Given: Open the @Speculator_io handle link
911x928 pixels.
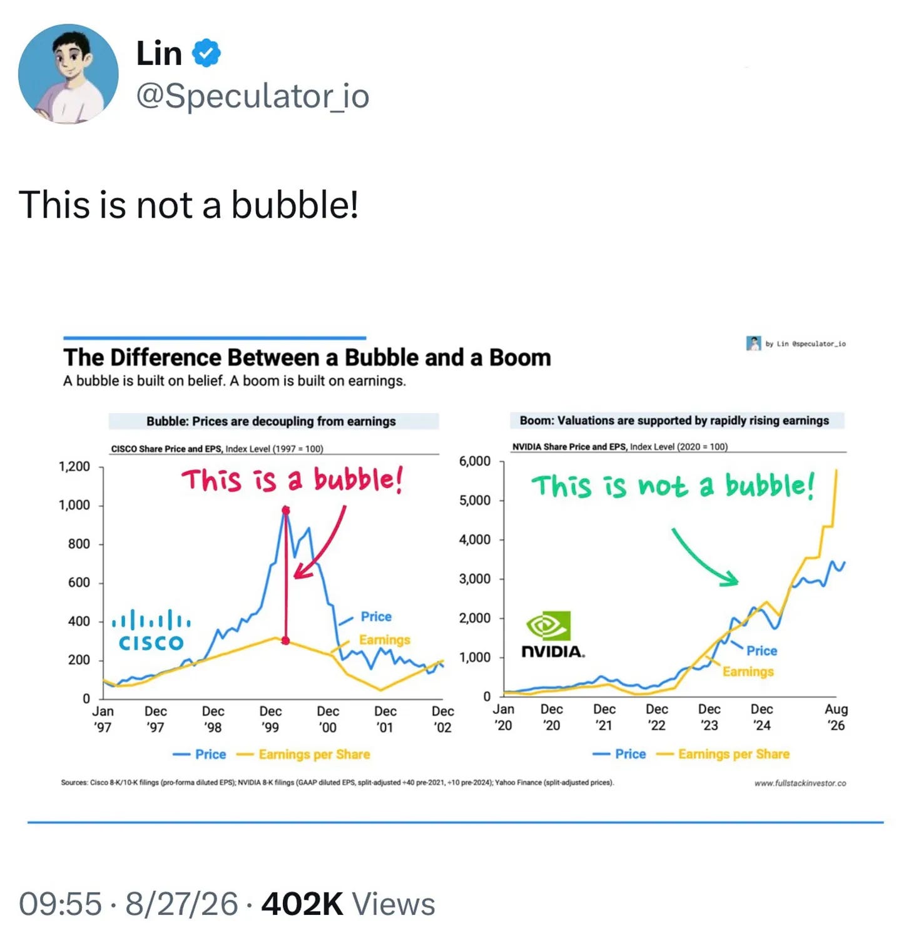Looking at the screenshot, I should (x=253, y=96).
